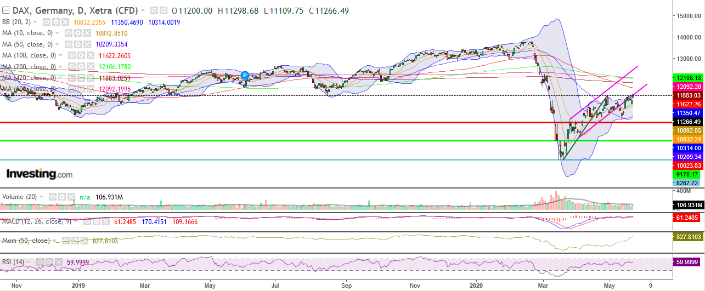Click the RSI (14) legend label
Image resolution: width=705 pixels, height=291 pixels.
click(13, 262)
